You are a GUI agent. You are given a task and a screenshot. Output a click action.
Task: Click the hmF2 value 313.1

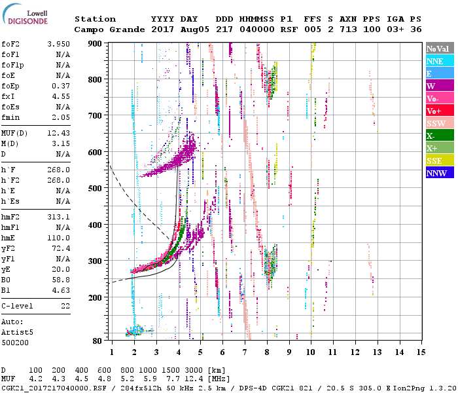[x=58, y=217]
